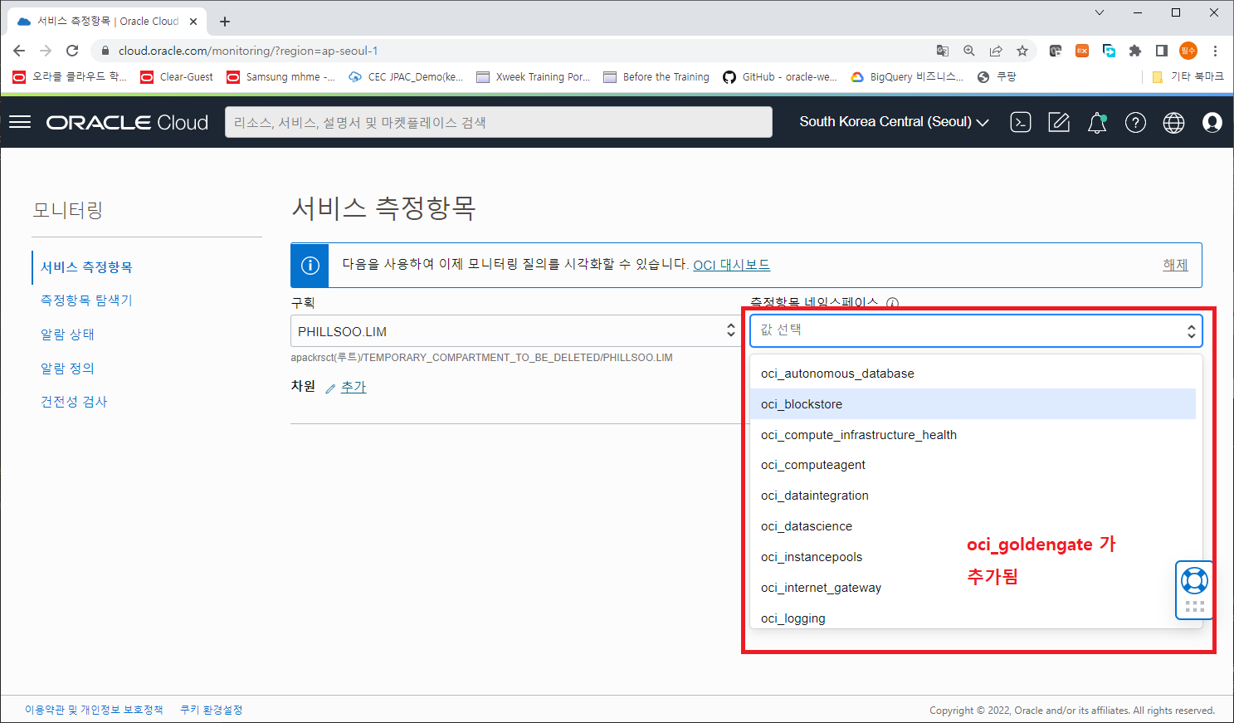The height and width of the screenshot is (723, 1234).
Task: Open 알람 정의 in the sidebar
Action: (67, 369)
